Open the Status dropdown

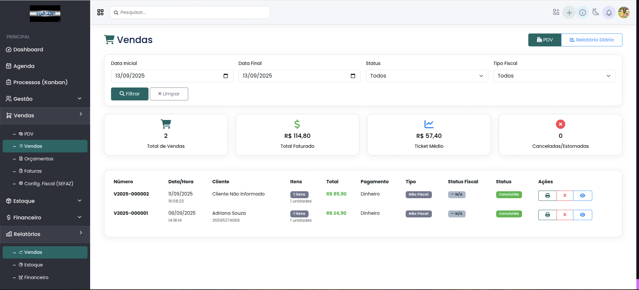[x=427, y=76]
